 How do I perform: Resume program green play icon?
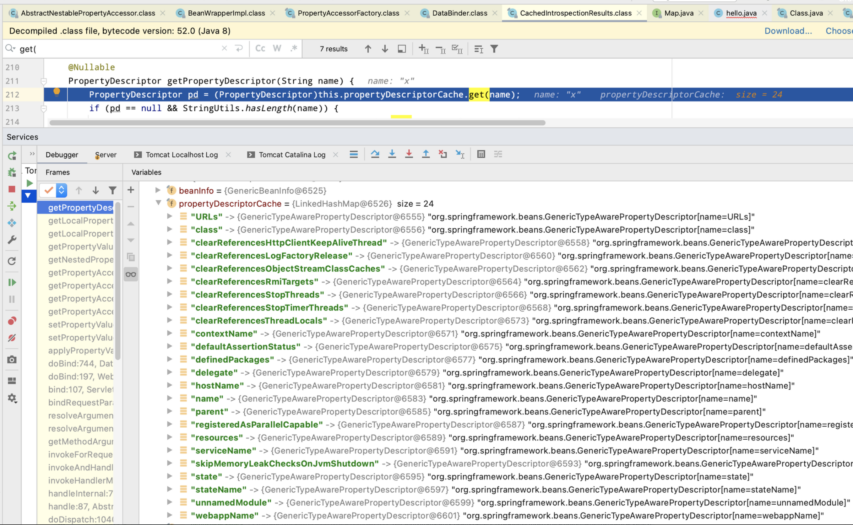pyautogui.click(x=12, y=282)
